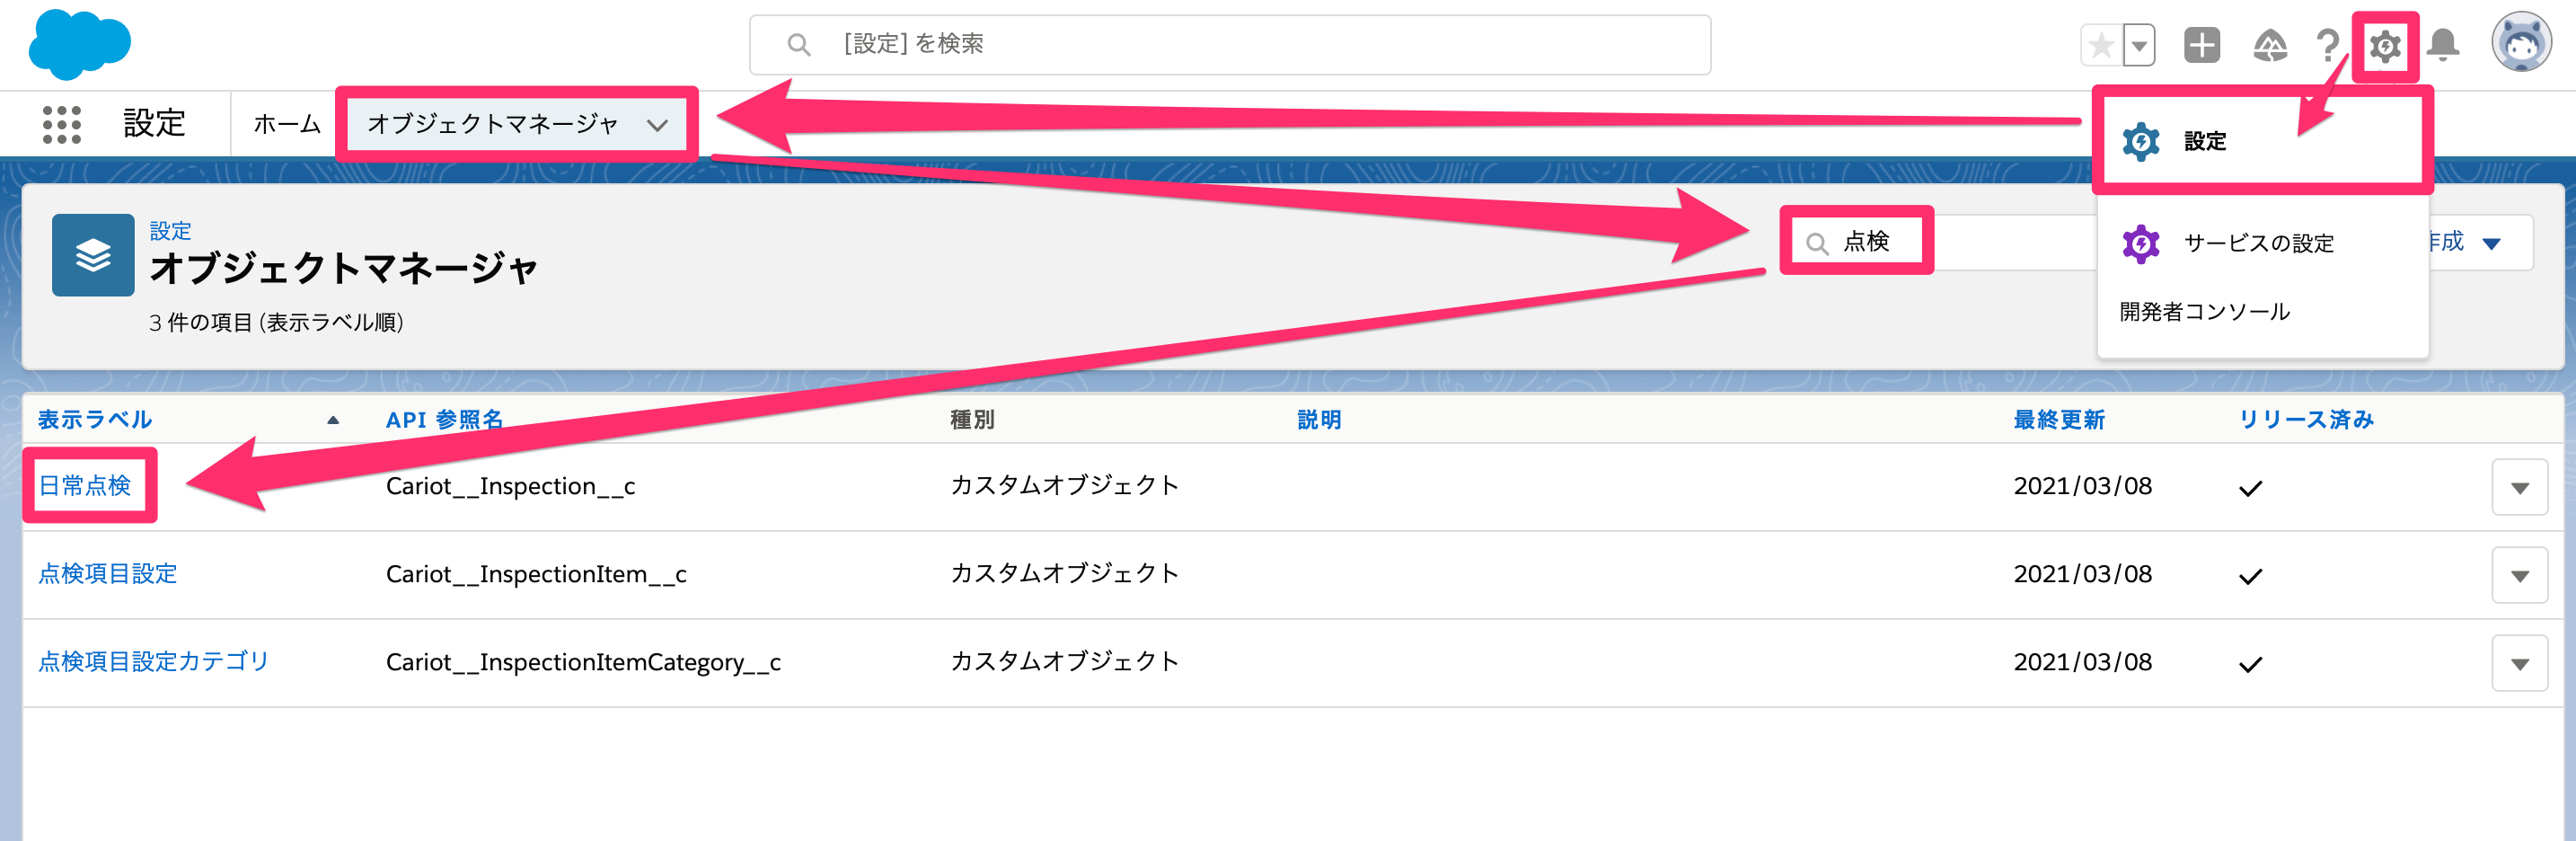
Task: Open the setup gear icon
Action: 2385,46
